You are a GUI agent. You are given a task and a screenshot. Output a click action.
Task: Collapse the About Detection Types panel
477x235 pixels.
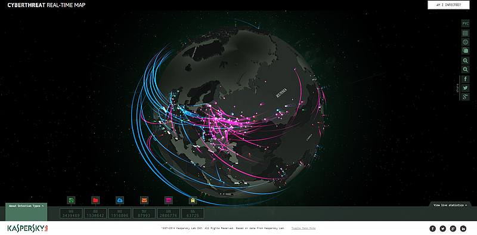tap(26, 206)
